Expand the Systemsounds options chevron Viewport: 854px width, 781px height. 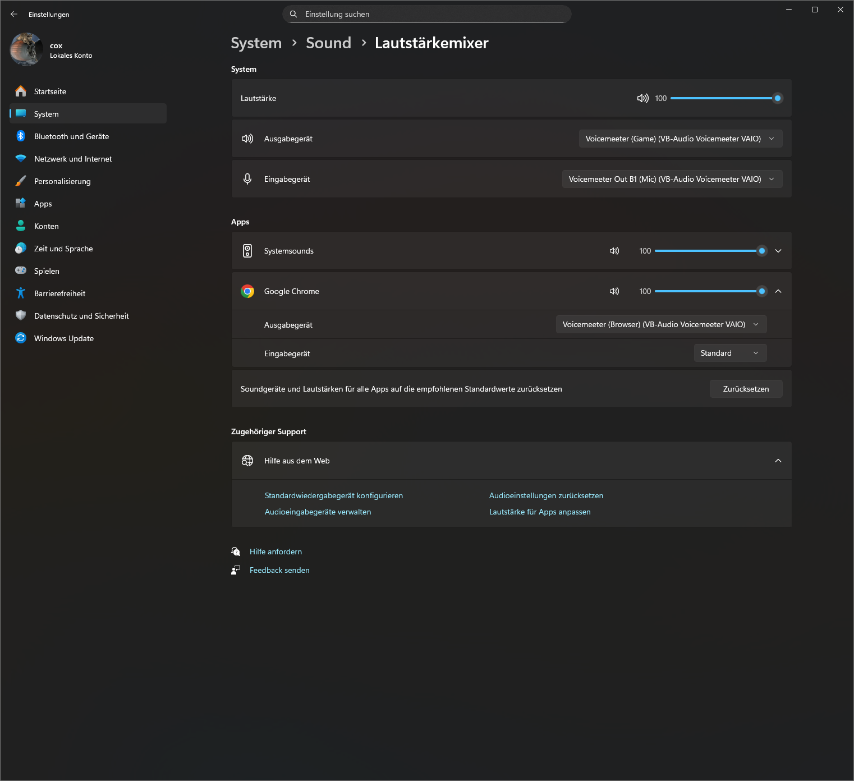pyautogui.click(x=778, y=251)
